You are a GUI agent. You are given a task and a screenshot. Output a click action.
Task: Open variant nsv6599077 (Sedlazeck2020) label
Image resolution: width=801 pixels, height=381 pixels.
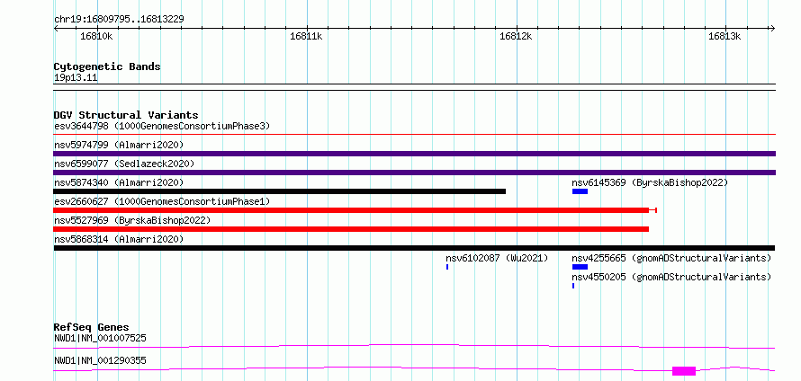point(124,164)
